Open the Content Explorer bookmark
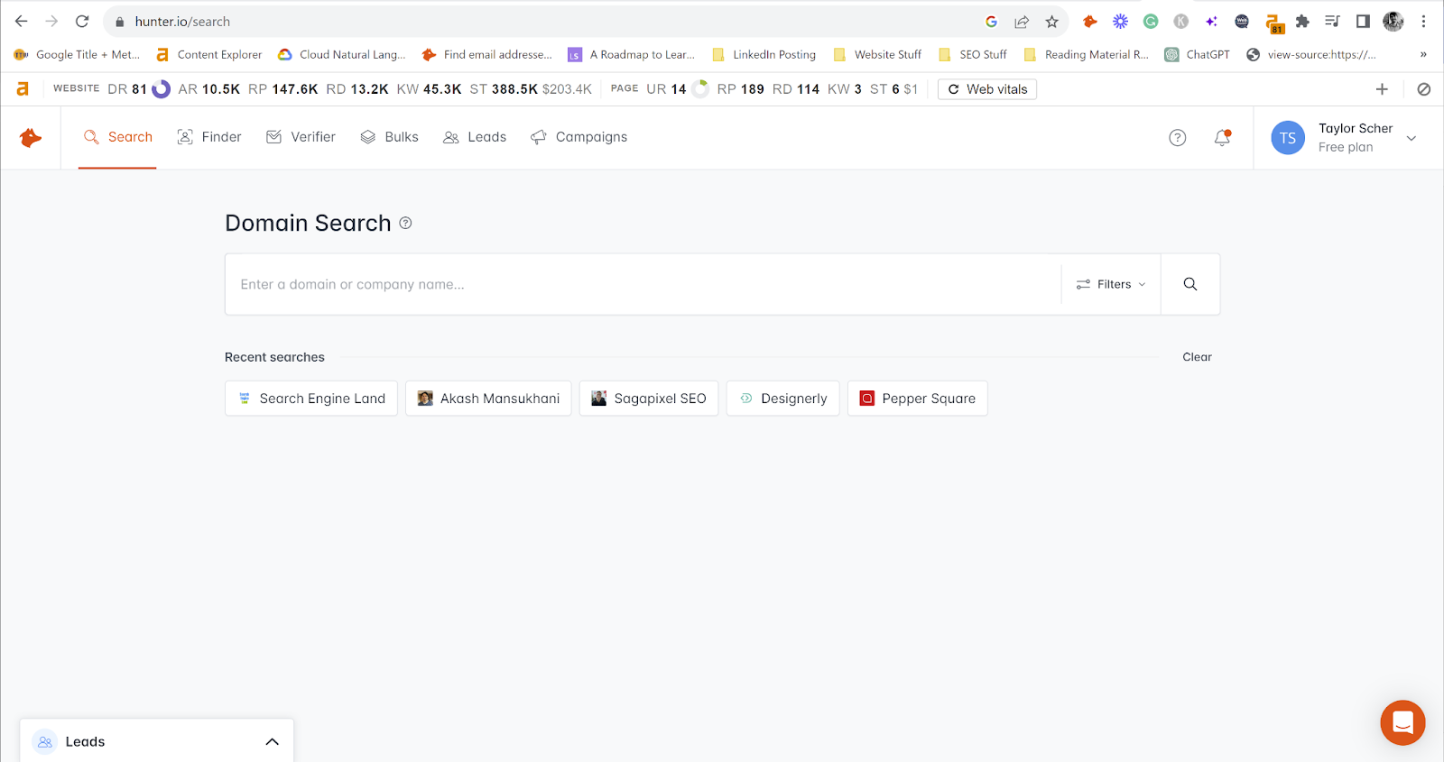1444x762 pixels. click(x=208, y=55)
